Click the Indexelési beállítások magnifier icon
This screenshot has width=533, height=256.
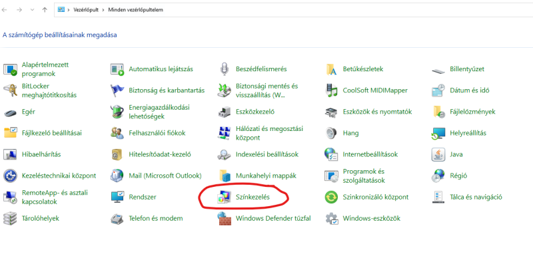click(224, 155)
